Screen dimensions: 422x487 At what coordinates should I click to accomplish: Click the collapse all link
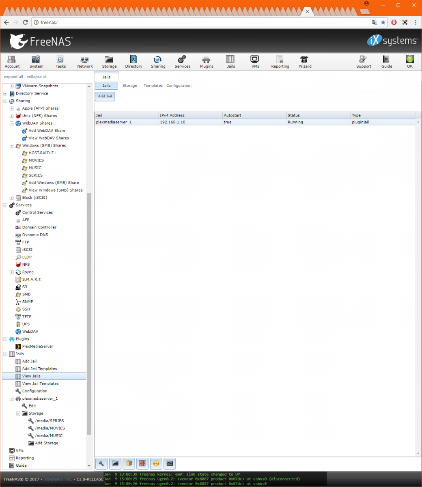coord(37,77)
